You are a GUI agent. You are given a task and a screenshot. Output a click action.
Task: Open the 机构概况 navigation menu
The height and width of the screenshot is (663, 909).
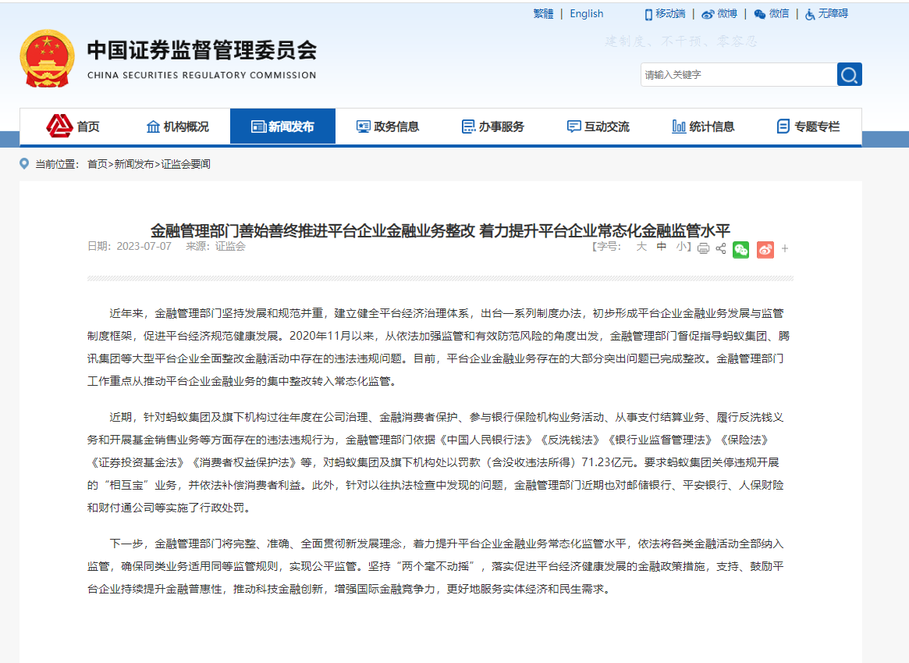coord(178,127)
